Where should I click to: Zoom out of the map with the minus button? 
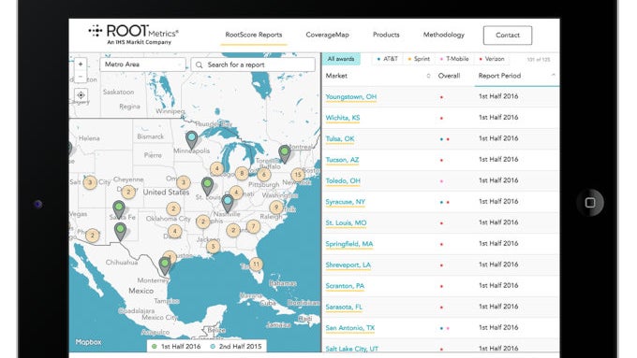[x=81, y=77]
